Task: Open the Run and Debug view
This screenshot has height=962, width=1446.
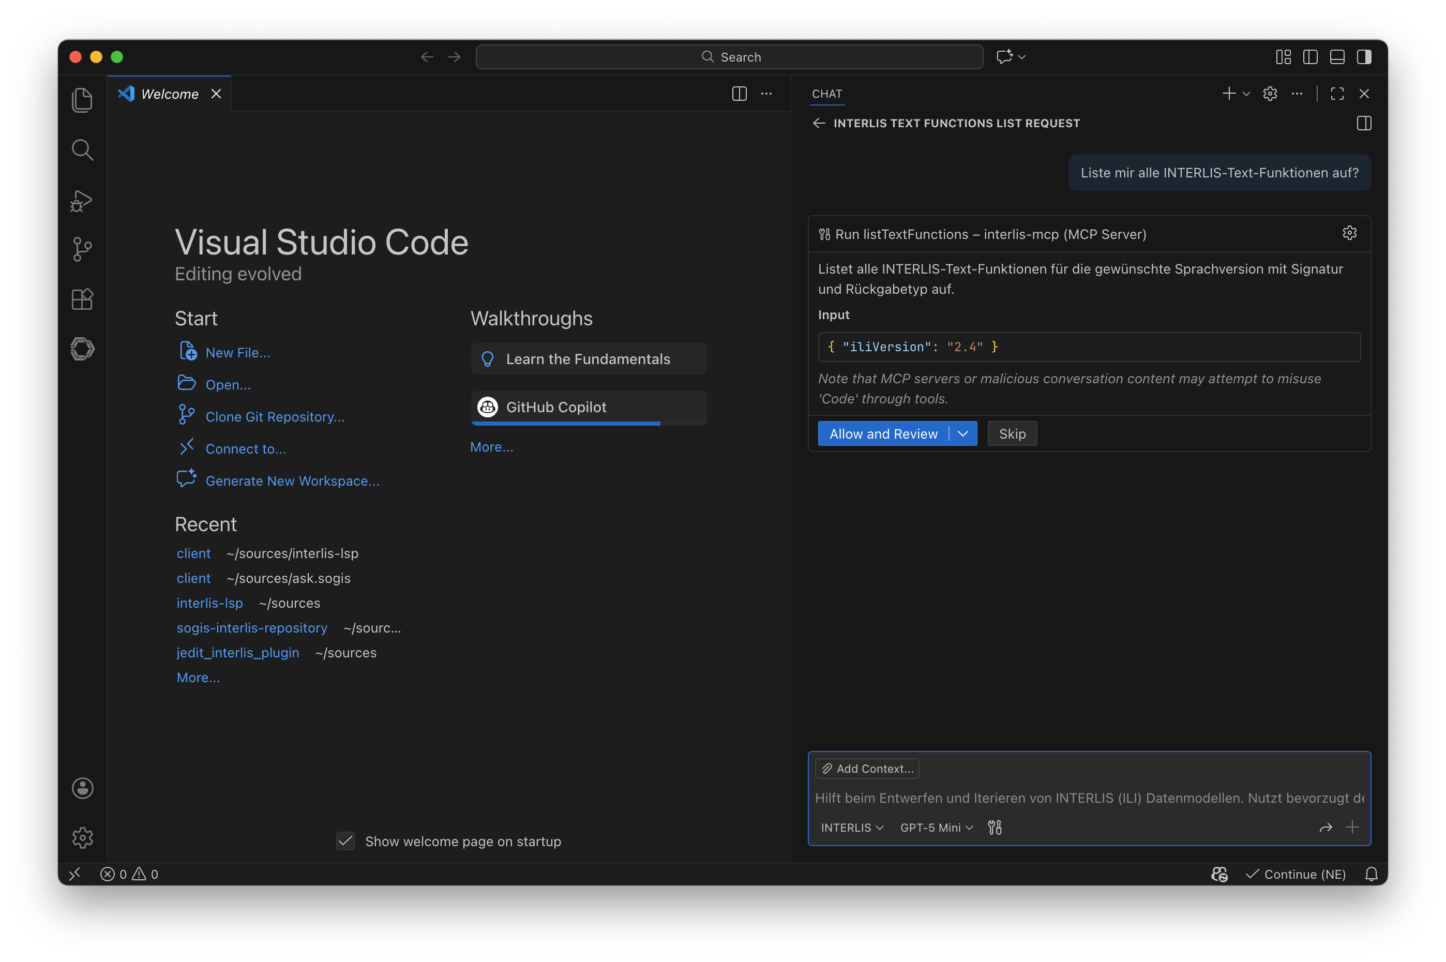Action: coord(82,201)
